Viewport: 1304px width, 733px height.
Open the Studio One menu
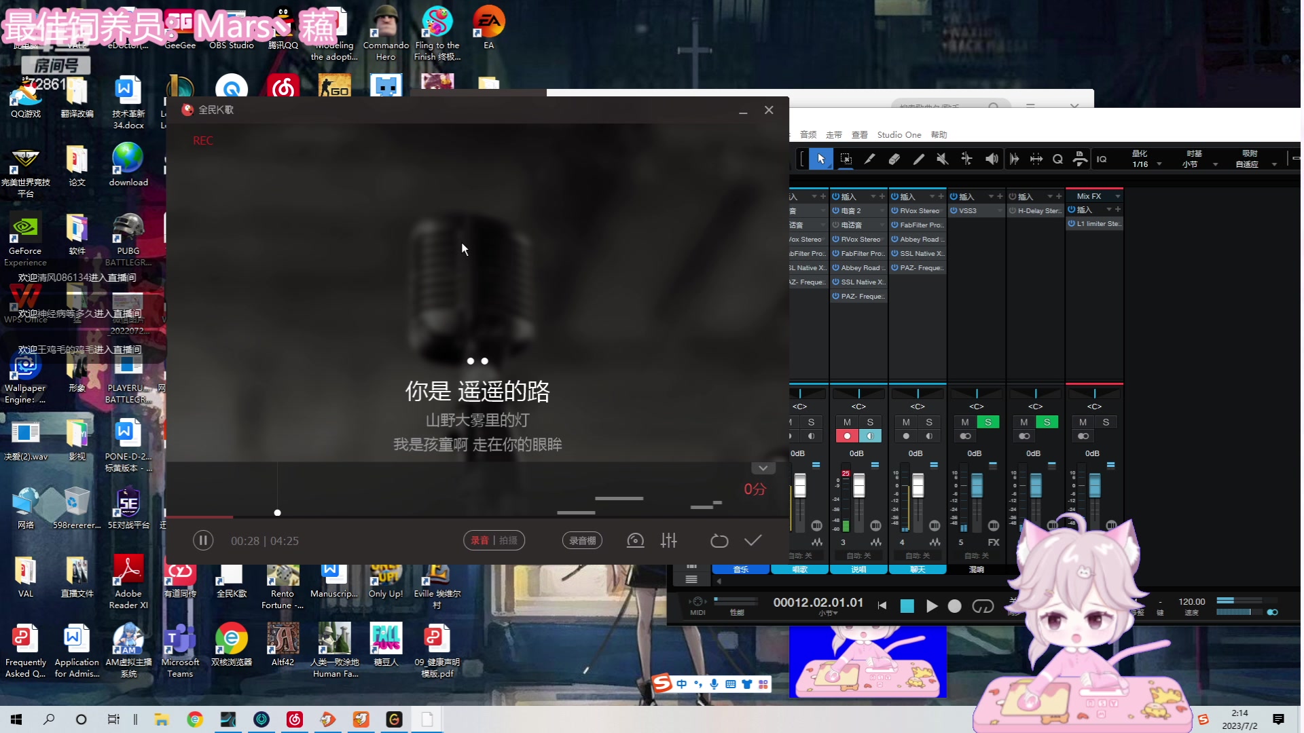(x=899, y=134)
